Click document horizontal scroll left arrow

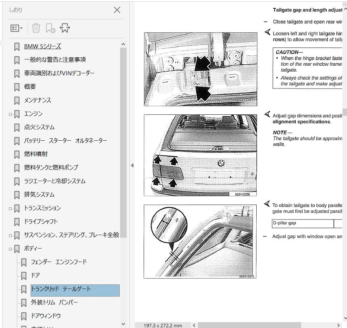194,325
